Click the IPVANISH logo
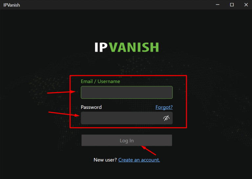The width and height of the screenshot is (252, 179). (127, 47)
